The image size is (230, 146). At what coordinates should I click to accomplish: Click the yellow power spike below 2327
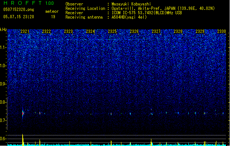click(x=151, y=142)
